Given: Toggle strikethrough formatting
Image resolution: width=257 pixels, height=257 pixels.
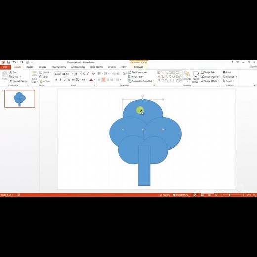Looking at the screenshot, I should [x=73, y=80].
